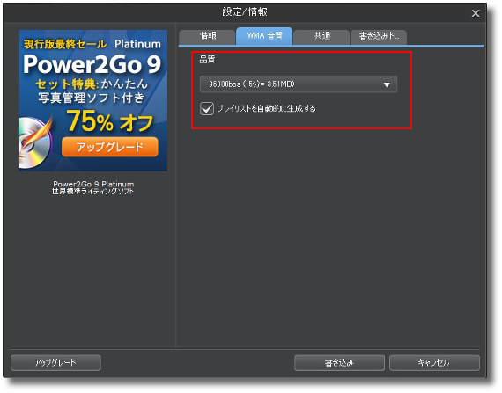502x393 pixels.
Task: Close the 設定/情報 dialog with X
Action: pos(476,13)
